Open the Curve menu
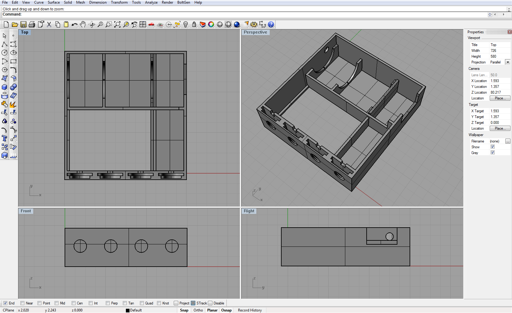The image size is (512, 313). pyautogui.click(x=39, y=2)
